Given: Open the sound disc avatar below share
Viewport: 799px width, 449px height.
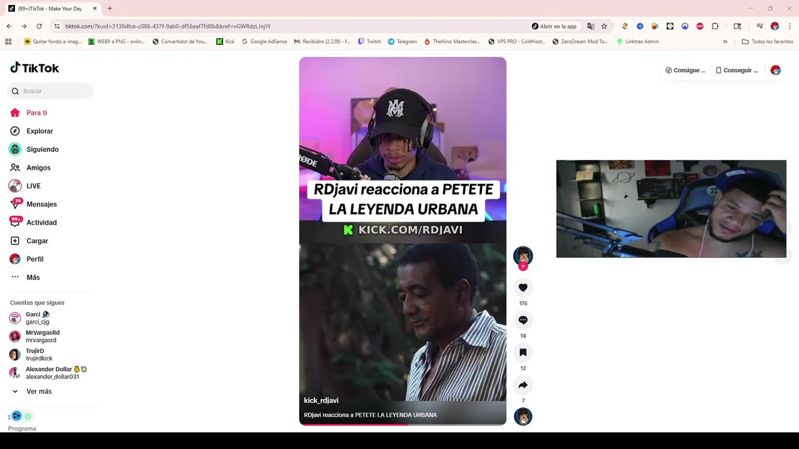Looking at the screenshot, I should click(x=523, y=417).
